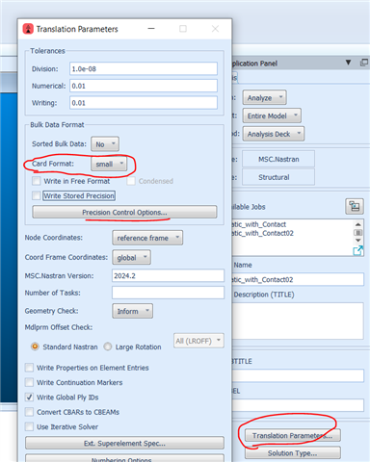Click the SUBTITLE input field

(x=298, y=375)
